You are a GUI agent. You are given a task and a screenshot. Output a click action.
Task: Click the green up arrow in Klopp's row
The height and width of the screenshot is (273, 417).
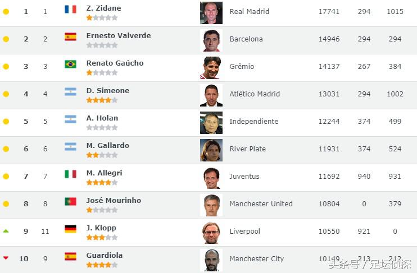tap(6, 231)
